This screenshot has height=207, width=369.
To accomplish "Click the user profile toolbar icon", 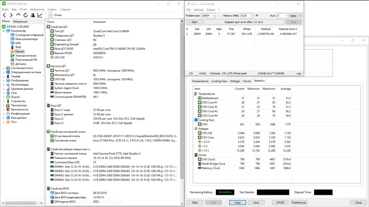I will tap(33, 15).
